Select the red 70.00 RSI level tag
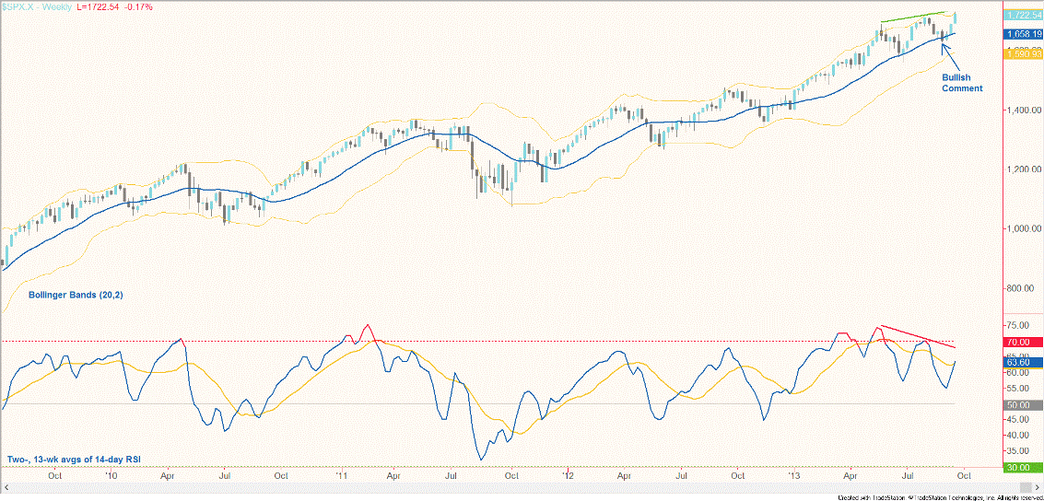Viewport: 1044px width, 501px height. tap(1022, 342)
